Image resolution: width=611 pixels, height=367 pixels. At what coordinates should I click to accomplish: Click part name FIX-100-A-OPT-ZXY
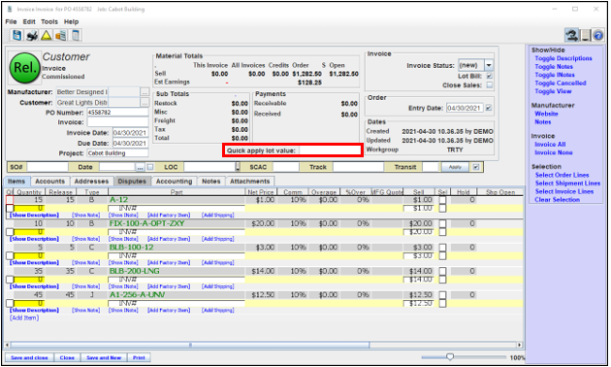click(146, 223)
